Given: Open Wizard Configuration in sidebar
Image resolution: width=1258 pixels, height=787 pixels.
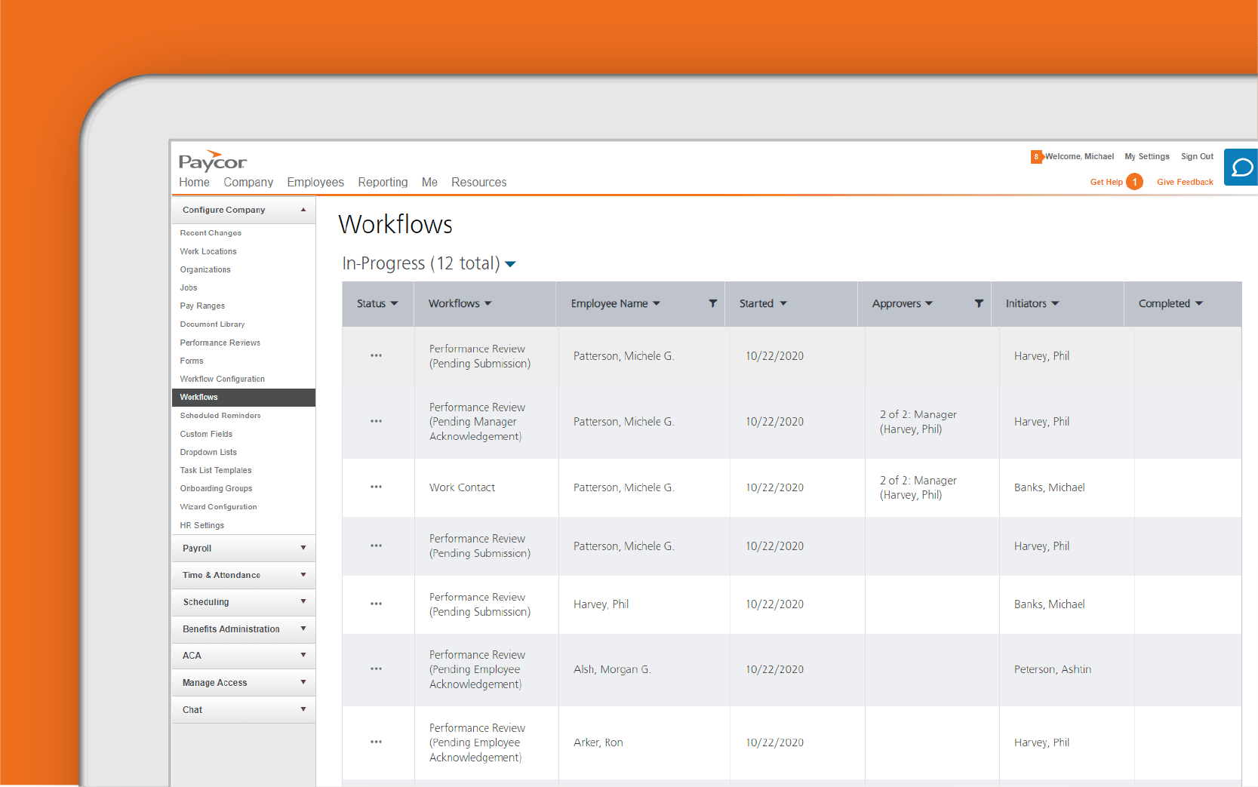Looking at the screenshot, I should 218,507.
